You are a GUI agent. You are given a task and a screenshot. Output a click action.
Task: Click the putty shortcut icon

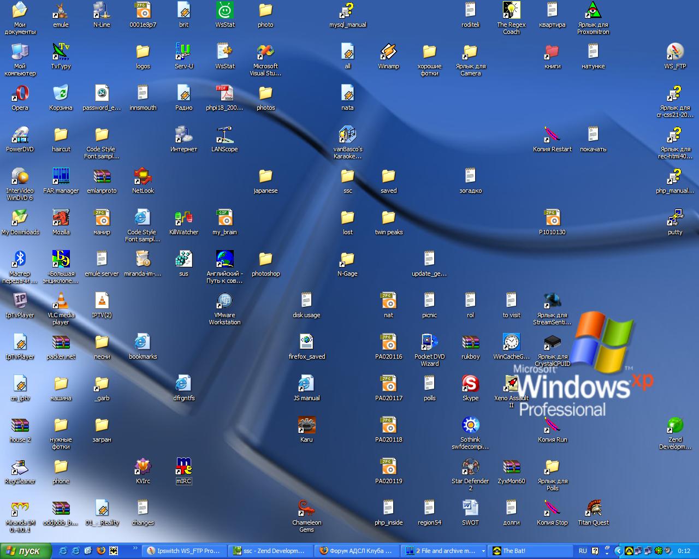click(675, 218)
